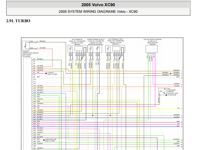Click the '2 BRN/BLK' terminal label above coolant sensor
This screenshot has width=199, height=150.
(x=41, y=41)
